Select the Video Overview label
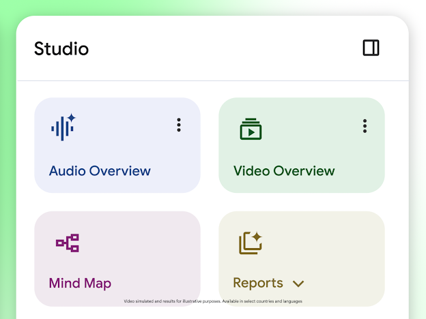The image size is (426, 319). (x=284, y=171)
